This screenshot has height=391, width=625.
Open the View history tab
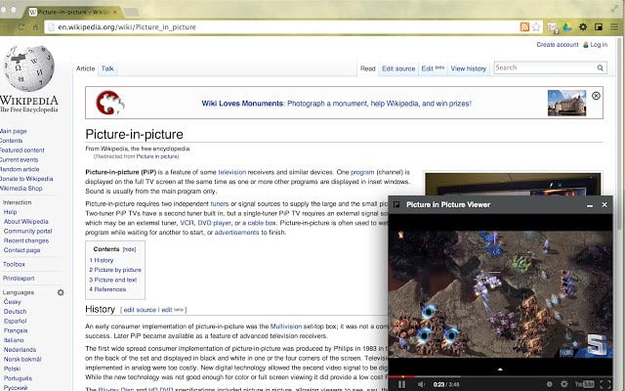469,68
